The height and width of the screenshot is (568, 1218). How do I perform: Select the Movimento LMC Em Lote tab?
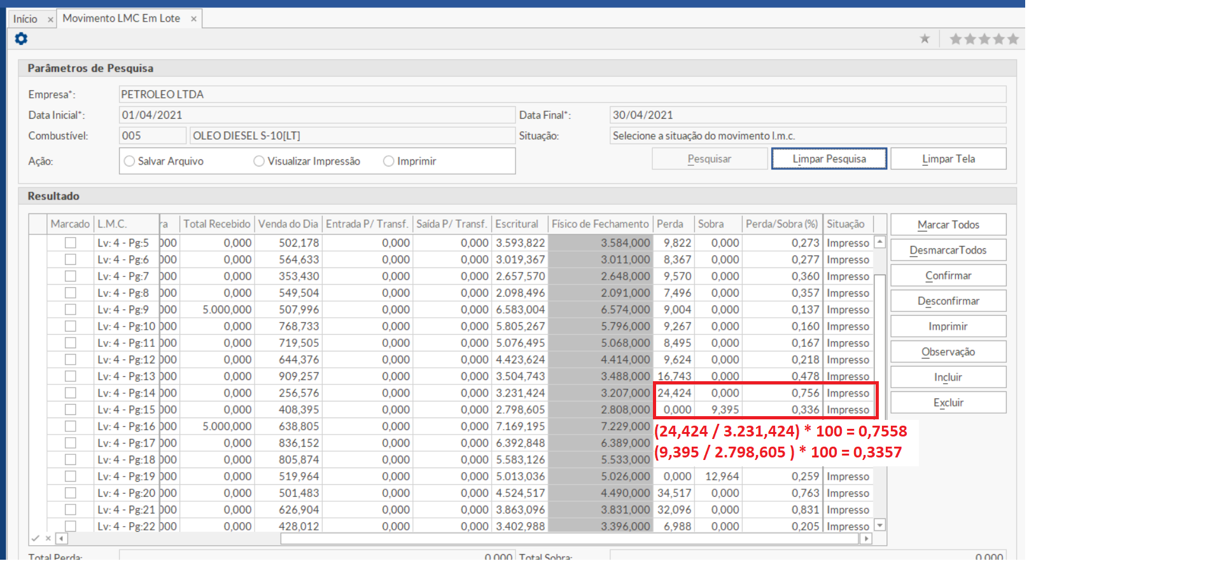(x=121, y=18)
